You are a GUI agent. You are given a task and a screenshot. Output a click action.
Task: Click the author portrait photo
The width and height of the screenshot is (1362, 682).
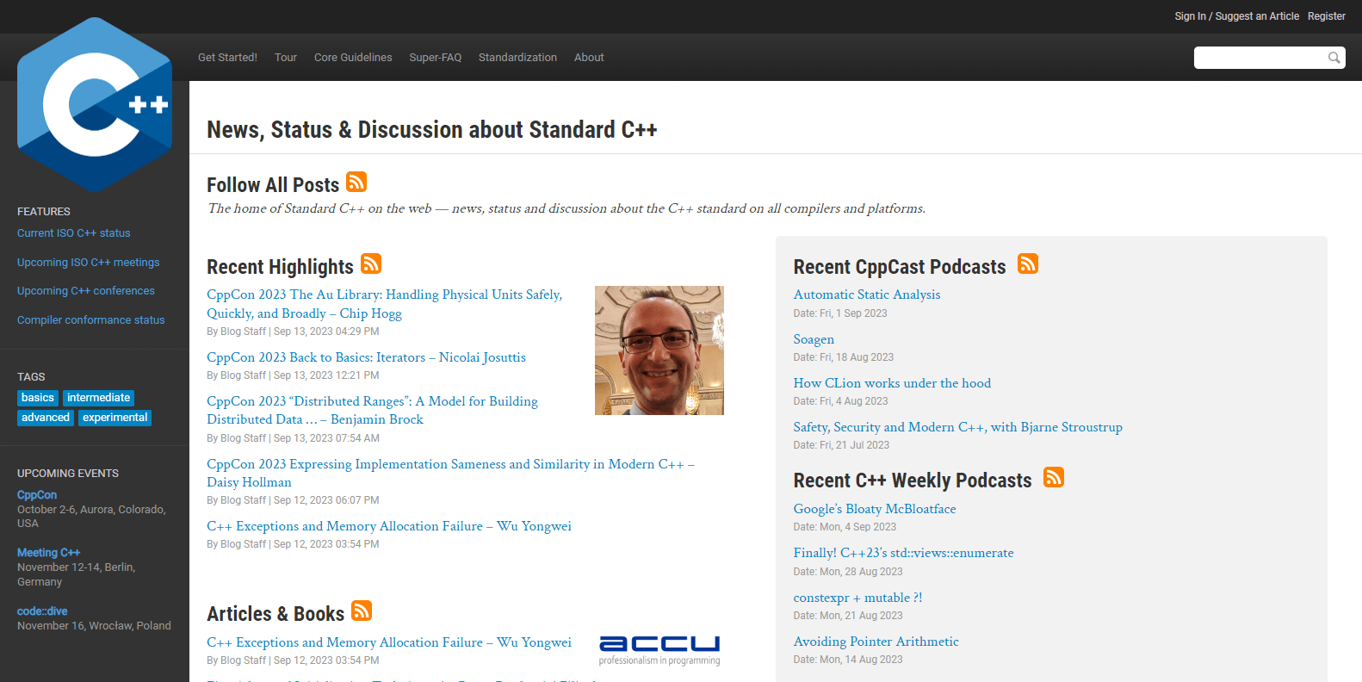tap(659, 350)
